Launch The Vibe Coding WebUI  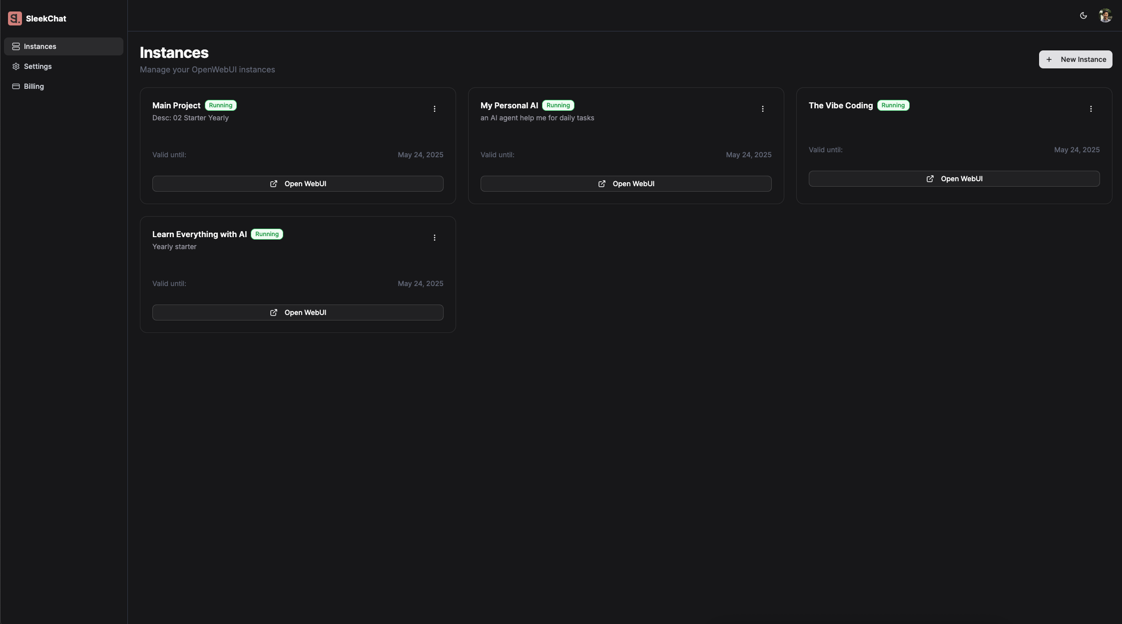(x=954, y=179)
